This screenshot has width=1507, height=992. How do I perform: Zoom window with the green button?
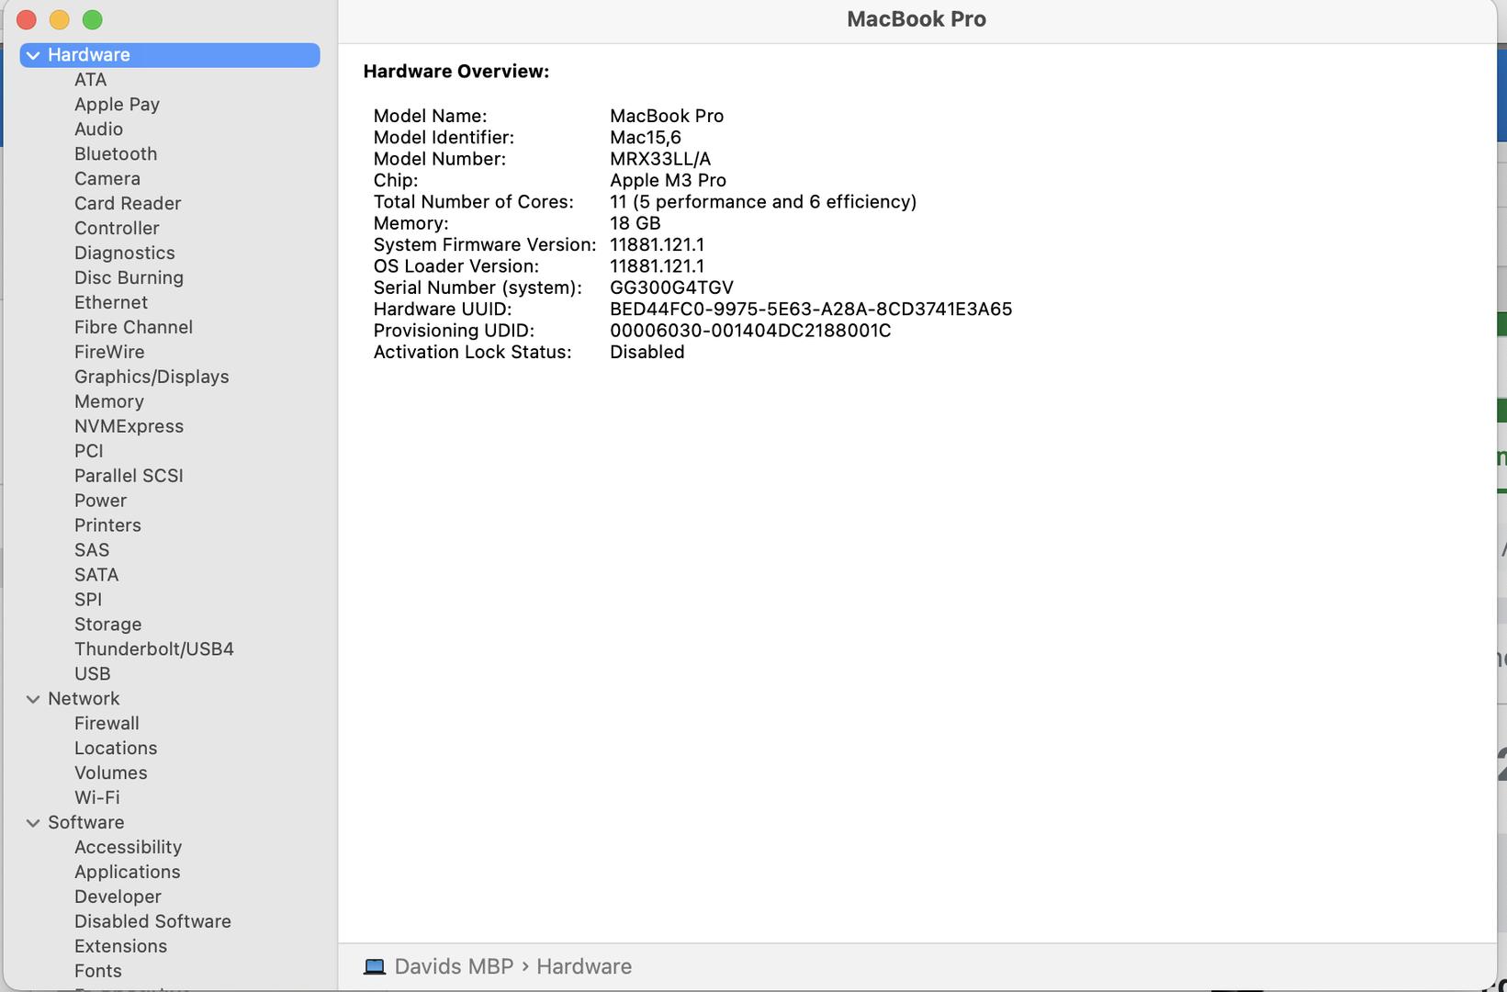(93, 19)
